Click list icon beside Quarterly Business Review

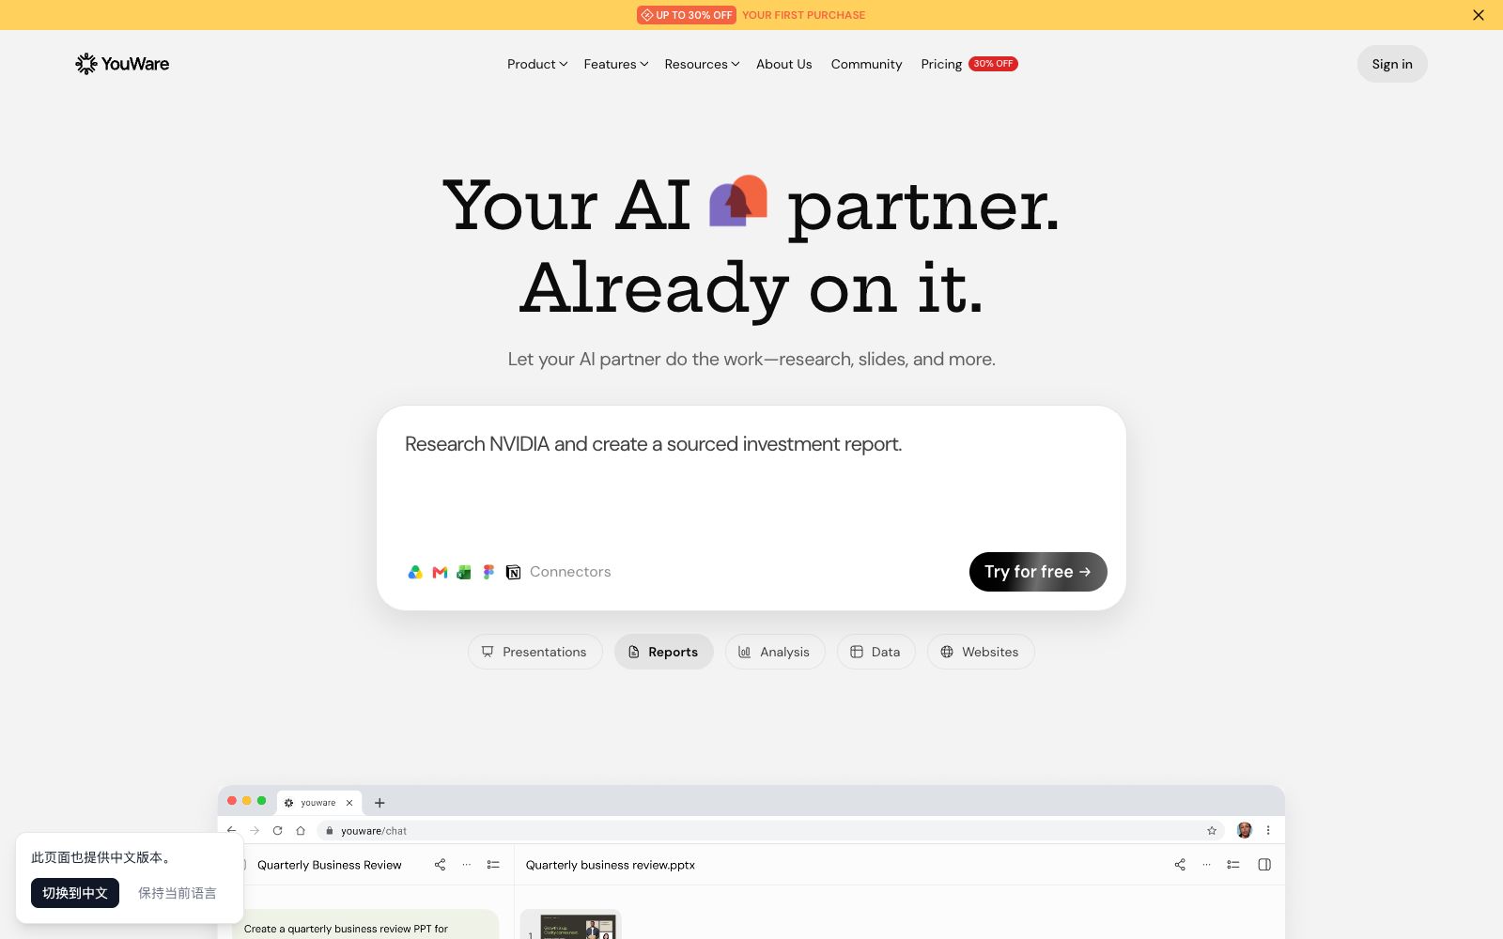tap(493, 865)
